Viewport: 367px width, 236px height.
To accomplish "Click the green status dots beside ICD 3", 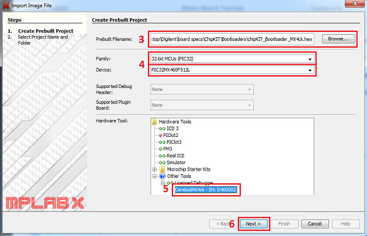I will (162, 128).
